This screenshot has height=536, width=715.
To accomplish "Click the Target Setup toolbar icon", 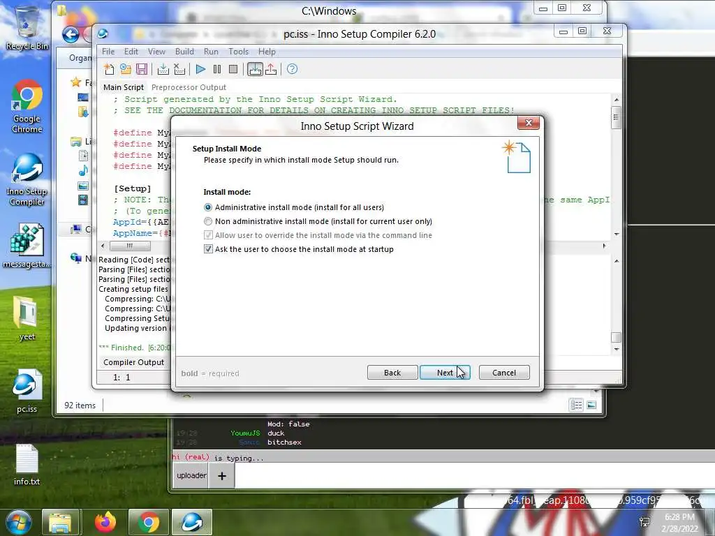I will 255,69.
